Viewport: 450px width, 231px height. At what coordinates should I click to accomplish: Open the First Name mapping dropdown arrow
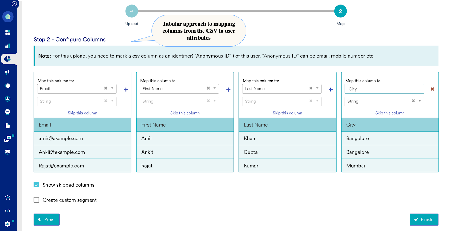pyautogui.click(x=215, y=88)
